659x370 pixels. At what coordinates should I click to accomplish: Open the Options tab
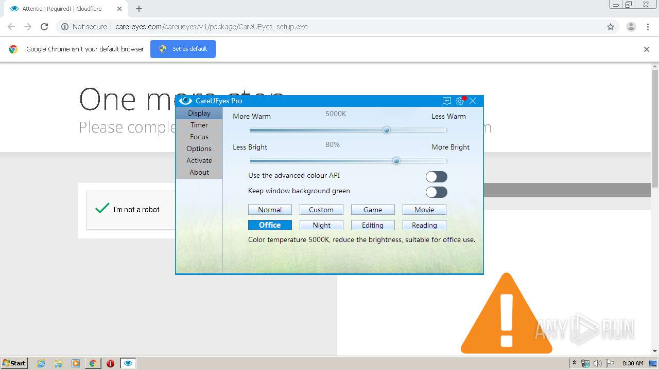(199, 149)
